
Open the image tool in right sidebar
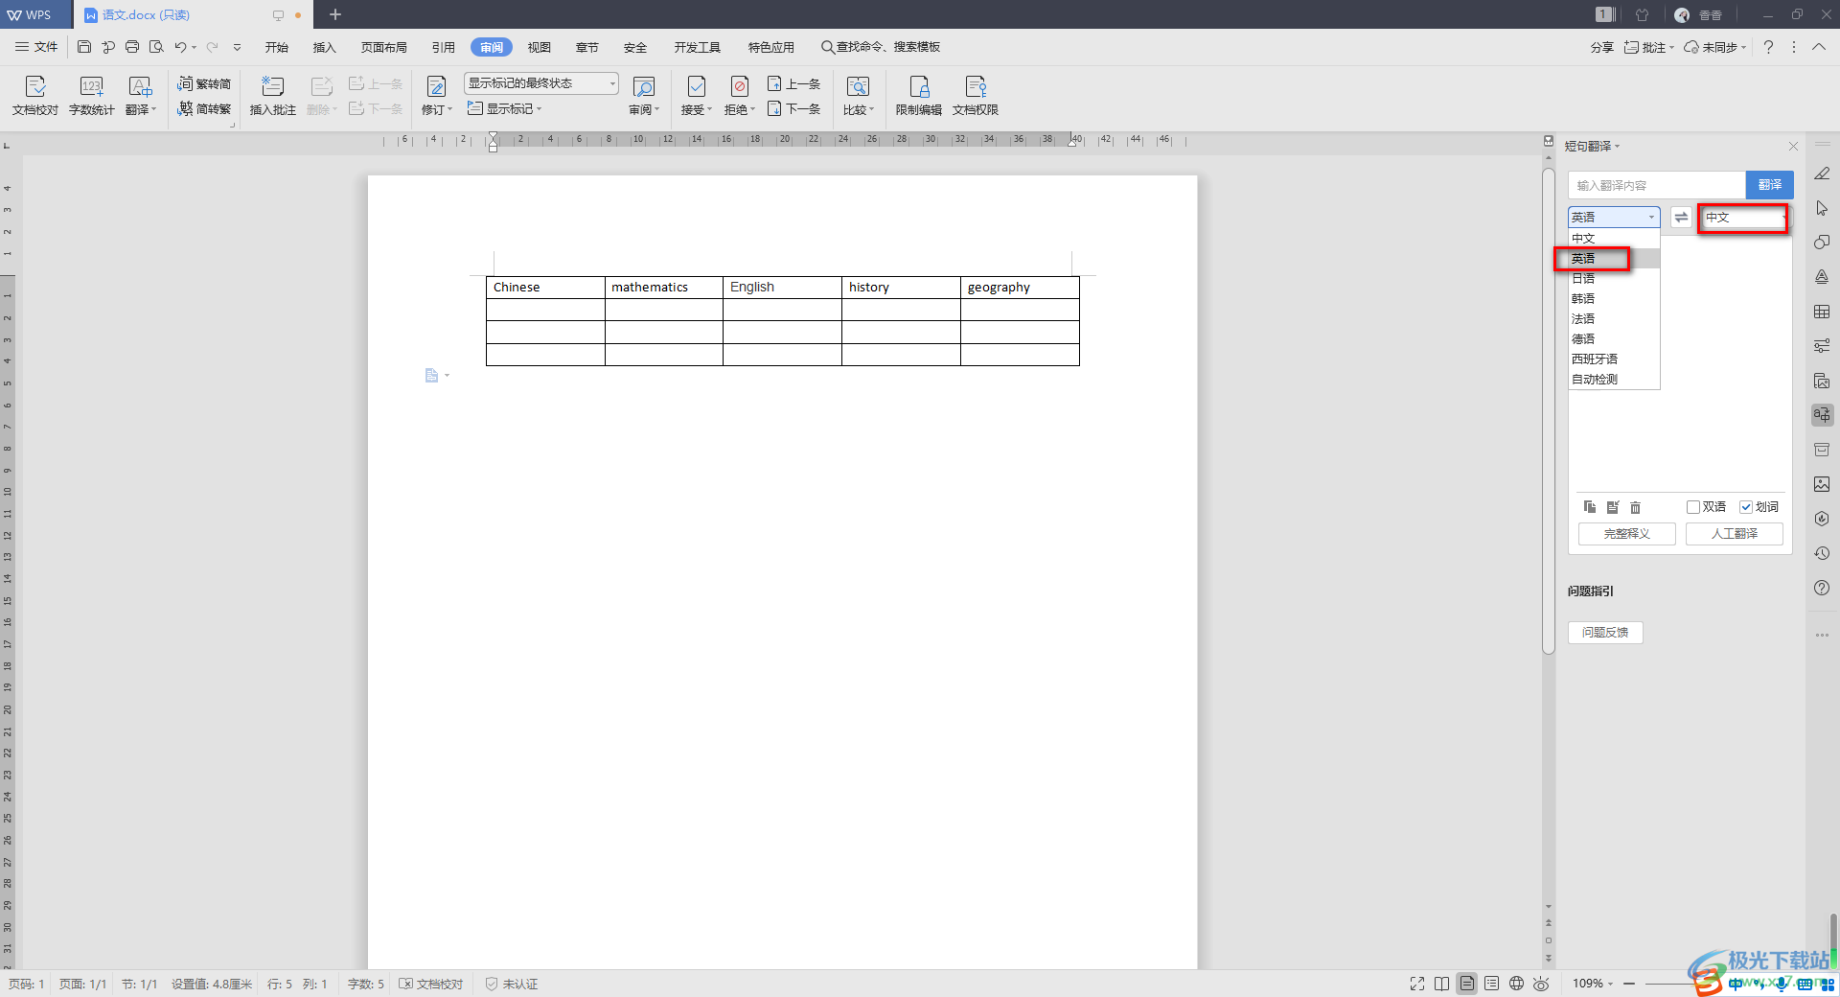click(x=1822, y=484)
